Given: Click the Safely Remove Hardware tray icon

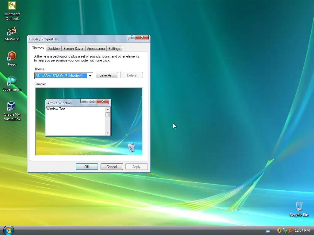Looking at the screenshot, I should pos(285,230).
